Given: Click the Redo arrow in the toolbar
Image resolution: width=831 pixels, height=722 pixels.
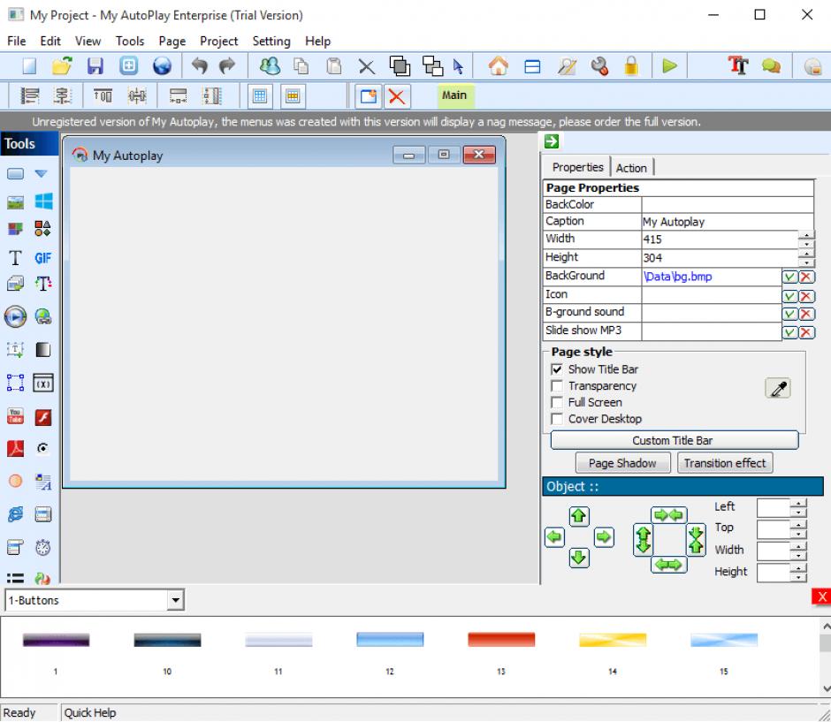Looking at the screenshot, I should click(227, 66).
